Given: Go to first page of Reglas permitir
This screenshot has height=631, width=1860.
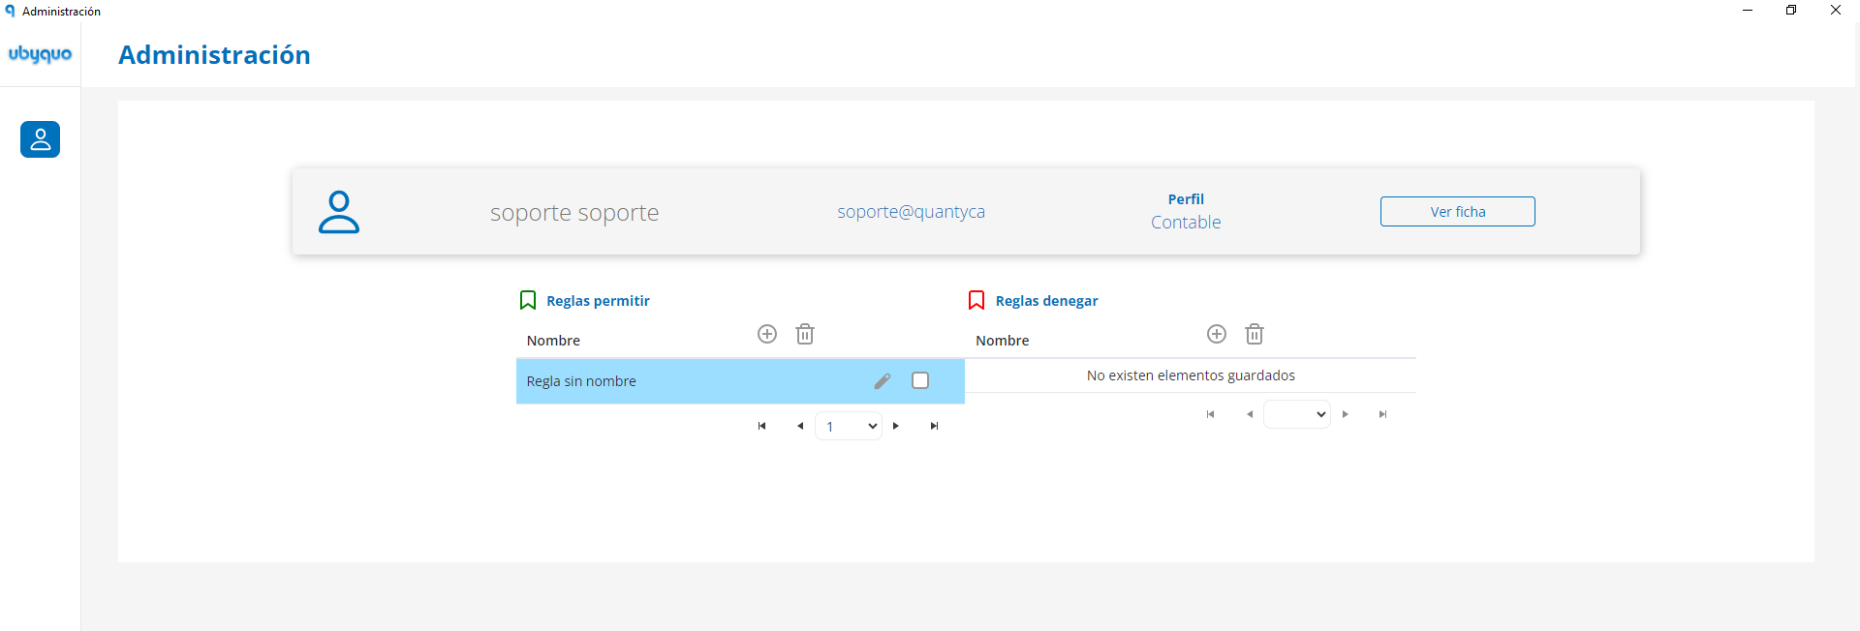Looking at the screenshot, I should pyautogui.click(x=761, y=426).
